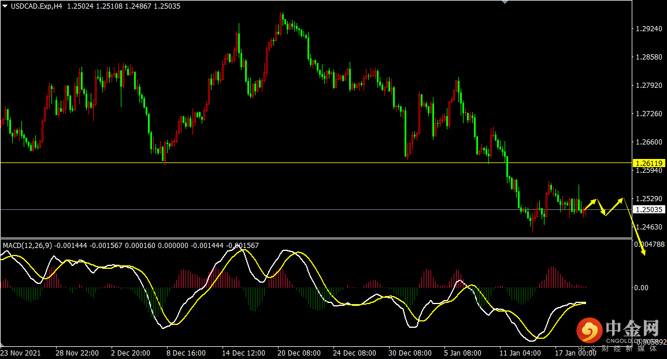Screen dimensions: 667x359
Task: Click the yellow arrow tip at forecast dip
Action: 604,214
